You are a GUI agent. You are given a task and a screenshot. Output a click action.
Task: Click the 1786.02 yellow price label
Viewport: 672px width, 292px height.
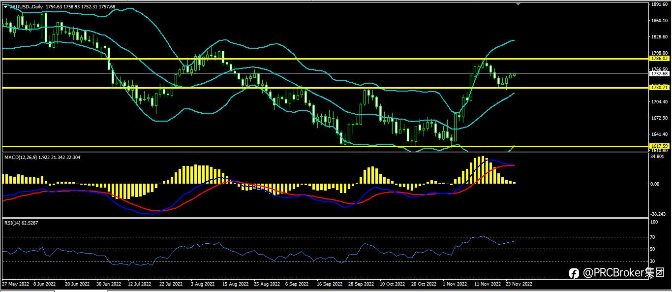pos(659,59)
